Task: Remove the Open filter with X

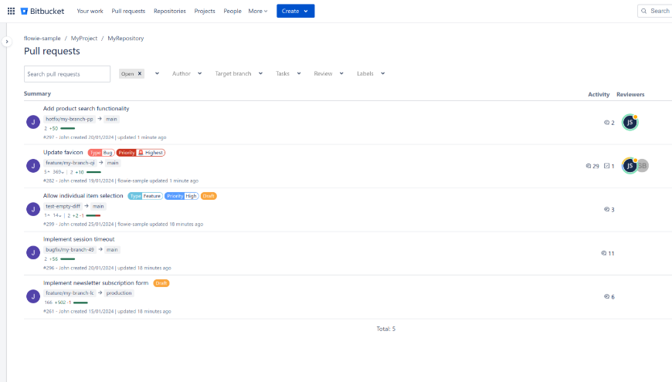Action: coord(140,73)
